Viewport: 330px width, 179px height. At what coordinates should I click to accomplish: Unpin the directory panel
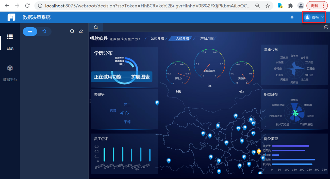point(81,31)
